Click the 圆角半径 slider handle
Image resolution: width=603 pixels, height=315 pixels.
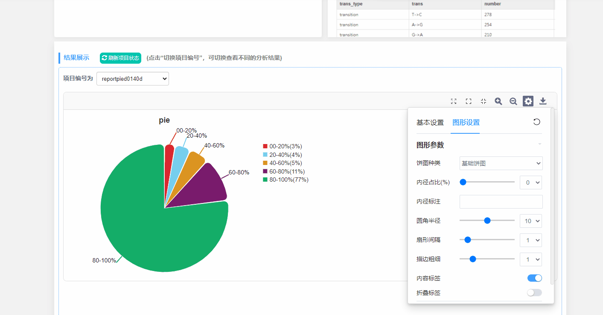point(487,221)
